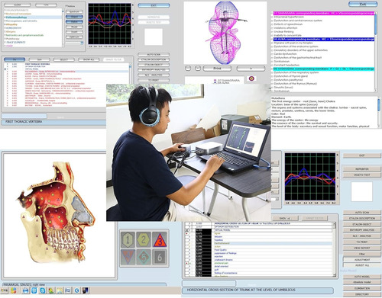
Task: Check the Allopathy category in the list
Action: point(5,24)
